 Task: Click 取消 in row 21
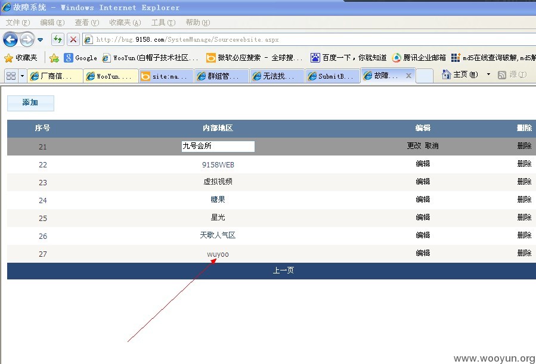432,146
